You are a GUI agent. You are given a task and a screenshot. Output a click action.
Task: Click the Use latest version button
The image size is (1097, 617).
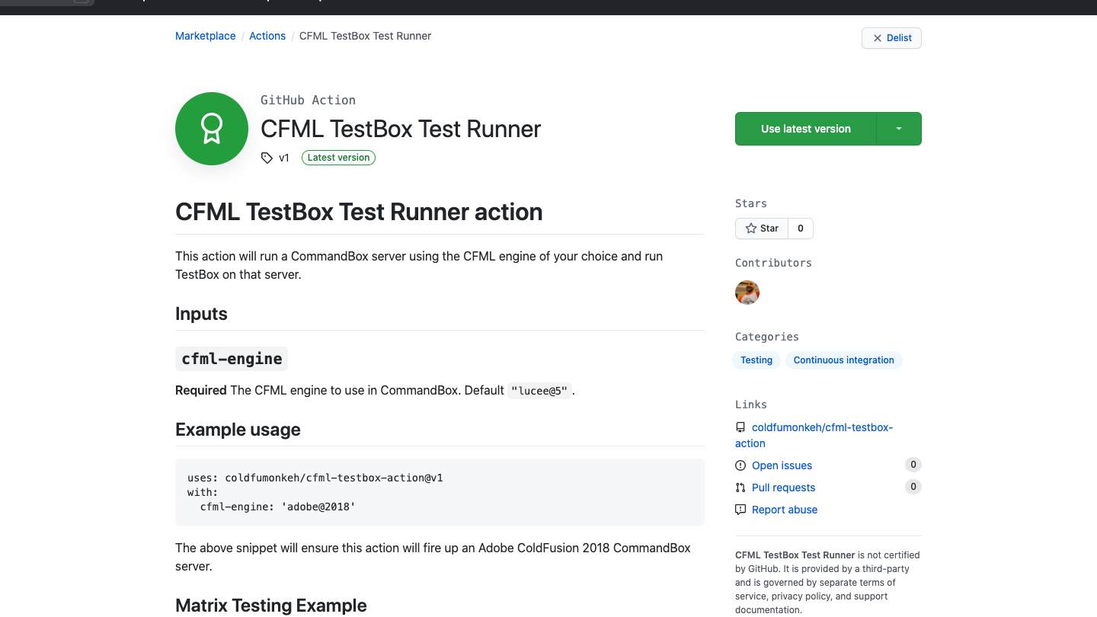point(805,129)
